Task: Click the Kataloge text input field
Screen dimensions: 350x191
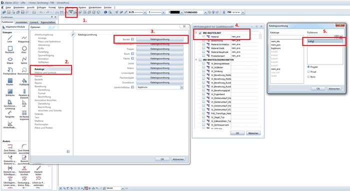Action: point(287,37)
